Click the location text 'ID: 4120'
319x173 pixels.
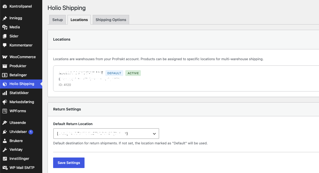65,85
